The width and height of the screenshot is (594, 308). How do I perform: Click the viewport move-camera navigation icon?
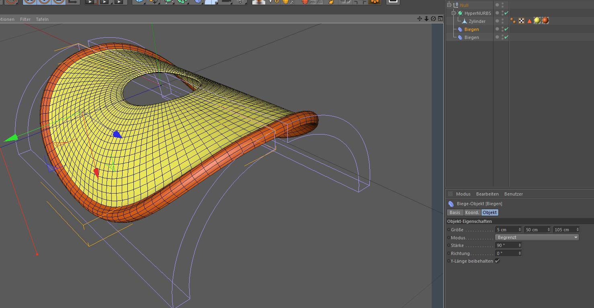point(420,19)
